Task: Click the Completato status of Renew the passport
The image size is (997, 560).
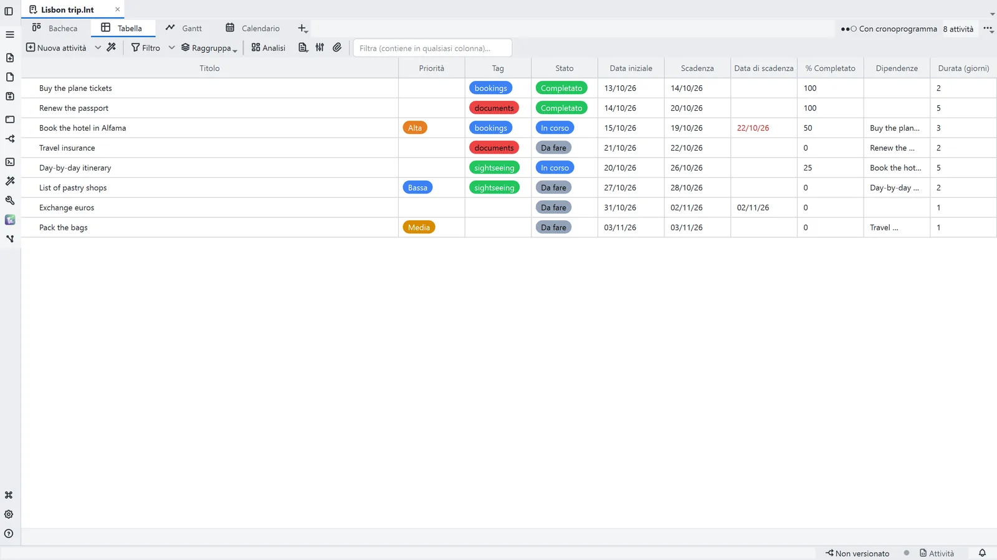Action: tap(561, 108)
